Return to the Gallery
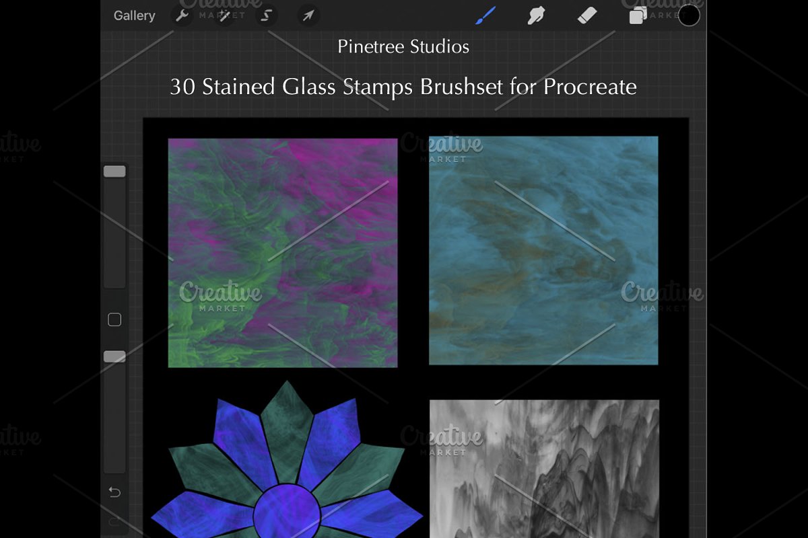The width and height of the screenshot is (808, 538). [x=134, y=15]
